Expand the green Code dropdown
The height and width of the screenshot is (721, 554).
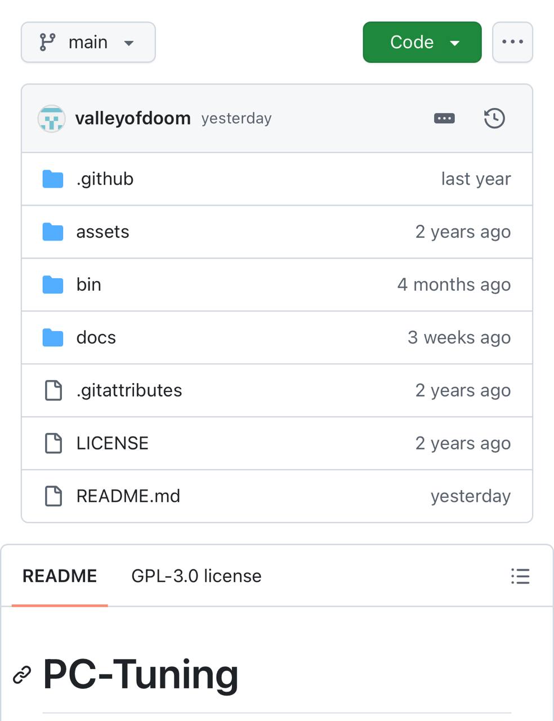pos(422,42)
